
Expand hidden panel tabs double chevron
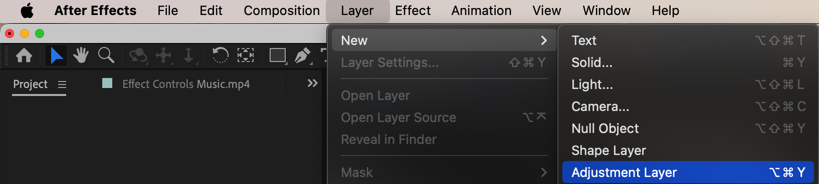click(313, 83)
